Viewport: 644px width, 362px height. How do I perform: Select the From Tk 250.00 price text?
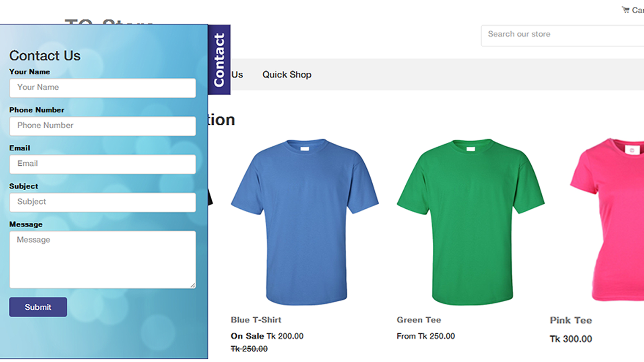tap(426, 336)
